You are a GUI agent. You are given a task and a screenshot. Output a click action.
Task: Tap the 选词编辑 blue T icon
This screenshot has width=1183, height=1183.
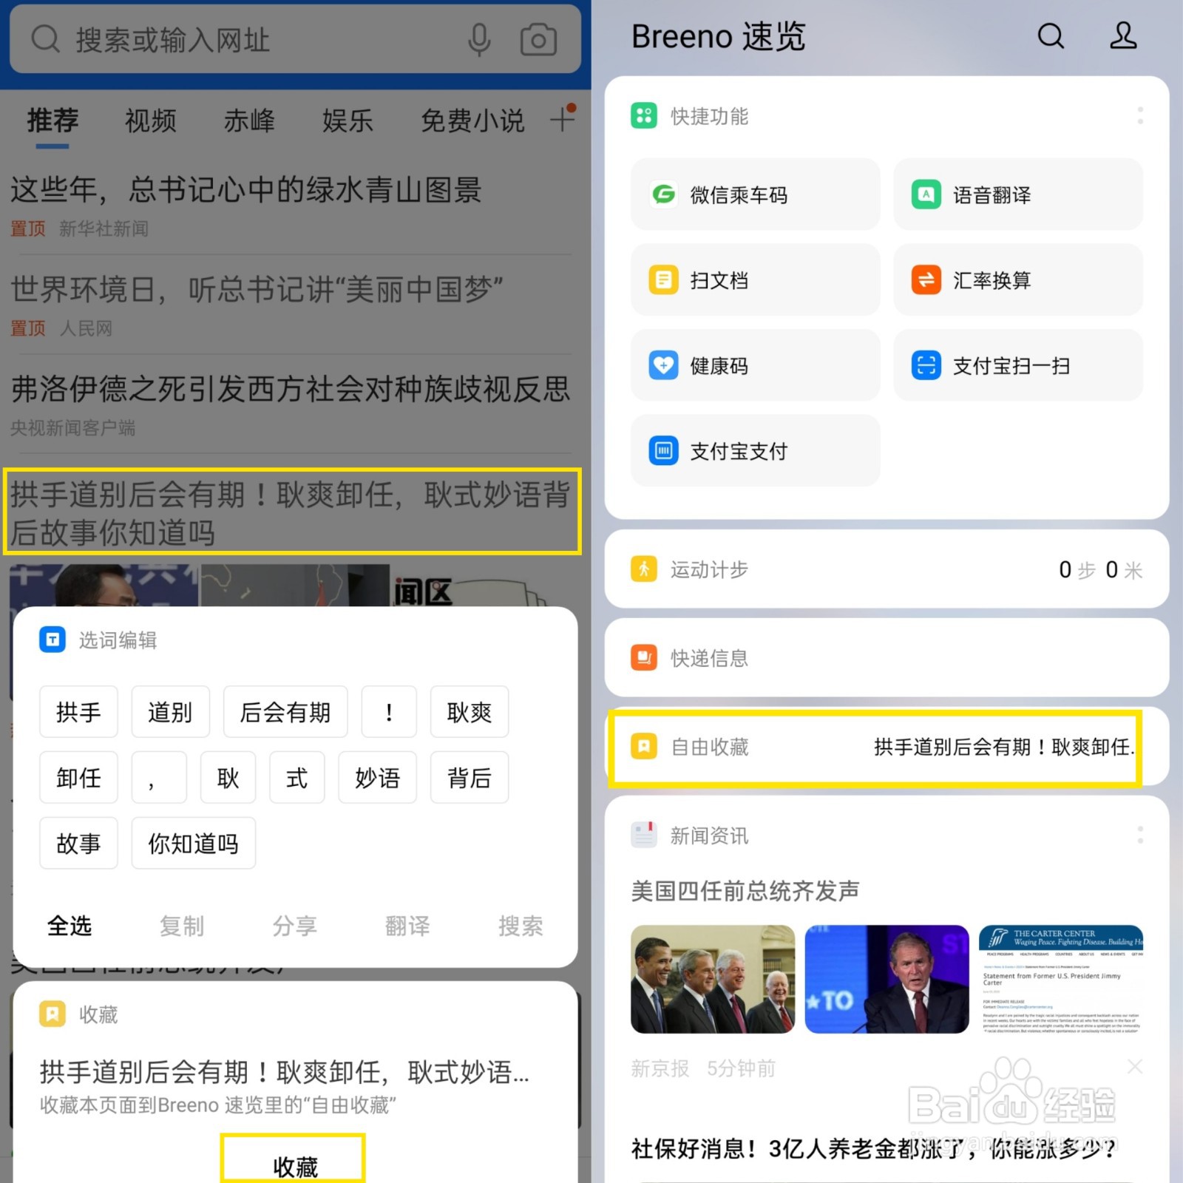point(52,640)
